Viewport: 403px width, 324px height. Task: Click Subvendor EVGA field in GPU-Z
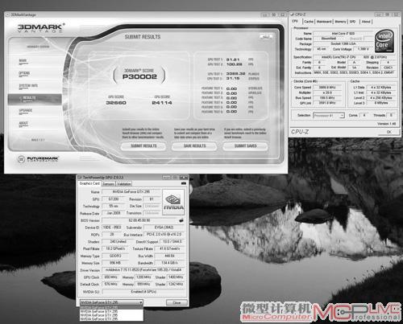pos(164,228)
